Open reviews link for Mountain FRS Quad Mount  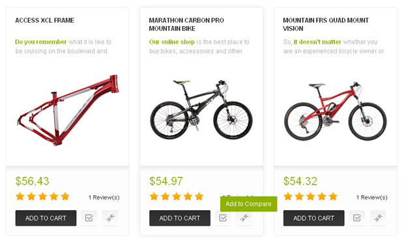[x=372, y=197]
